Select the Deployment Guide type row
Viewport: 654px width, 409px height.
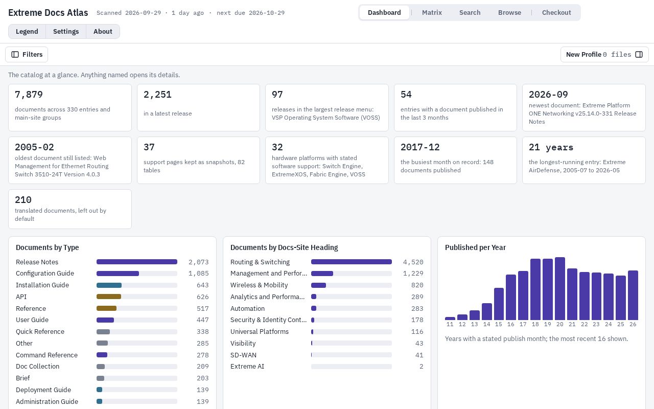112,390
